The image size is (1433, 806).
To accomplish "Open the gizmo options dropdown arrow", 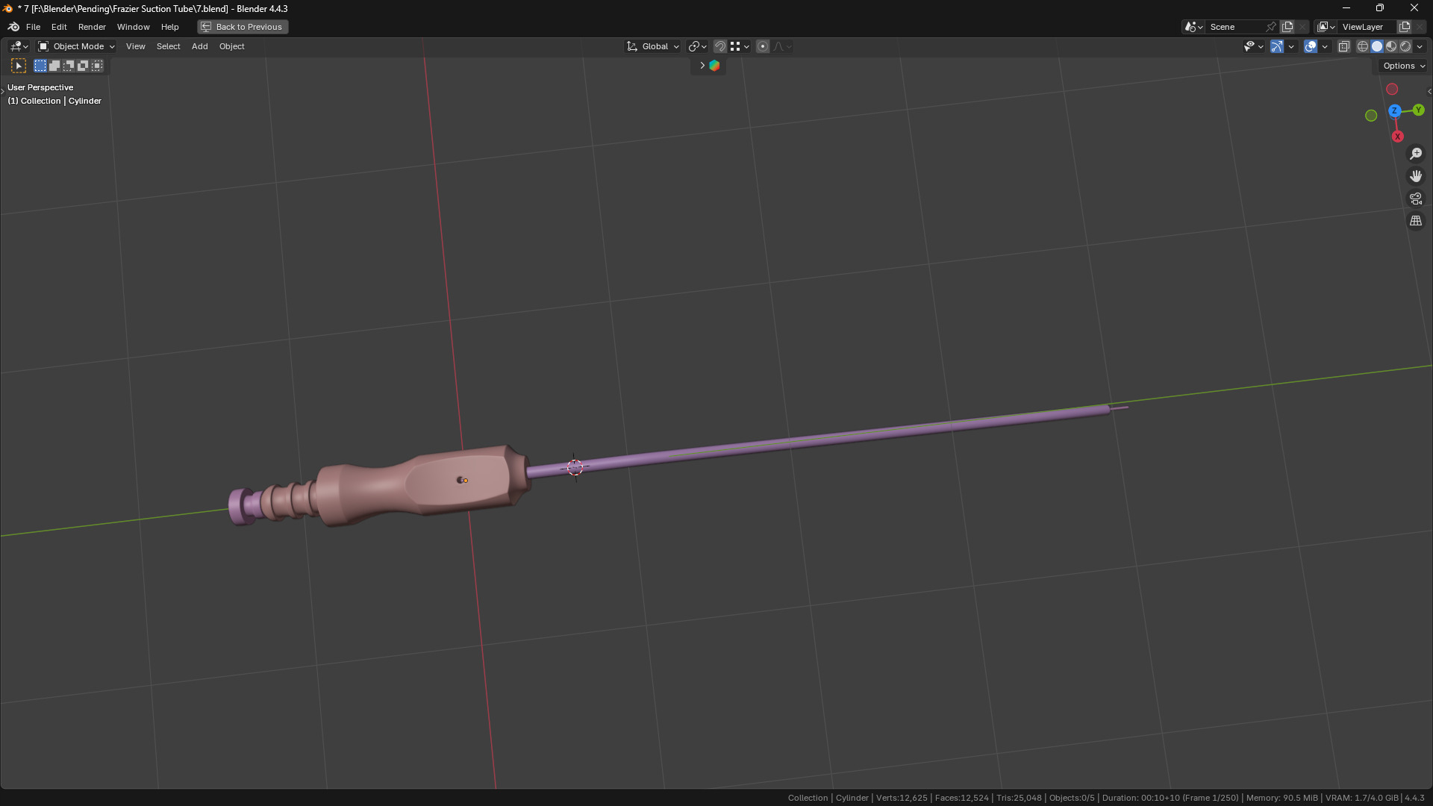I will [x=1291, y=46].
